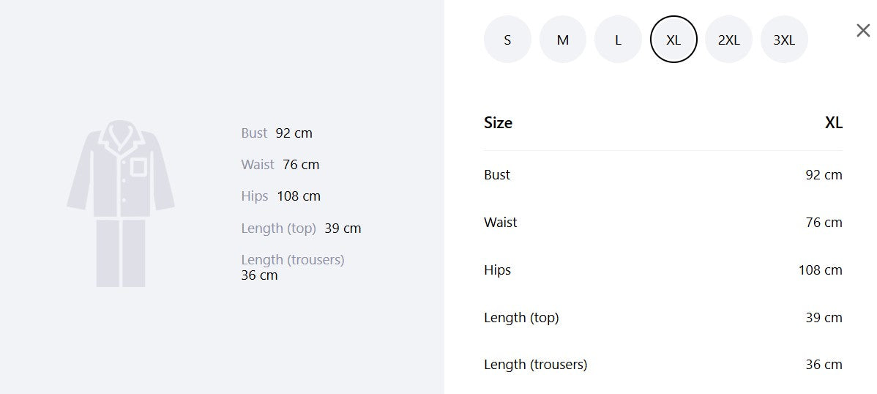This screenshot has width=877, height=394.
Task: Click Length (trousers) row in size table
Action: [663, 364]
